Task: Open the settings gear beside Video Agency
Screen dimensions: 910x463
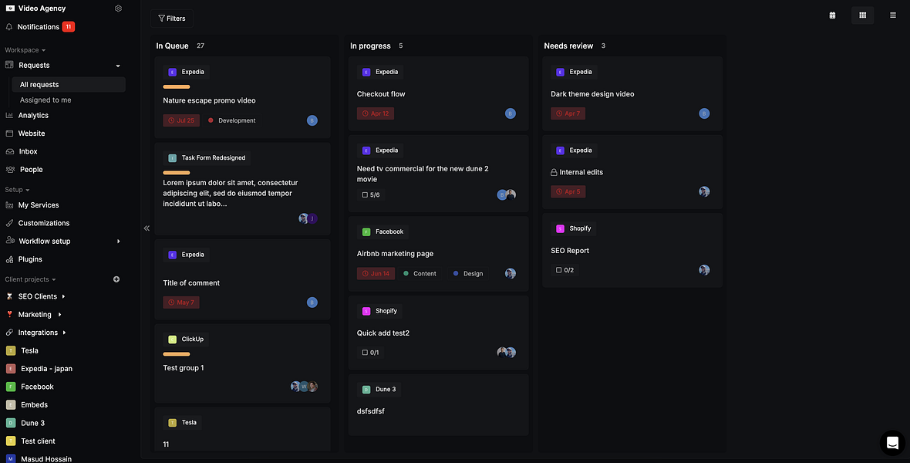Action: [x=119, y=8]
